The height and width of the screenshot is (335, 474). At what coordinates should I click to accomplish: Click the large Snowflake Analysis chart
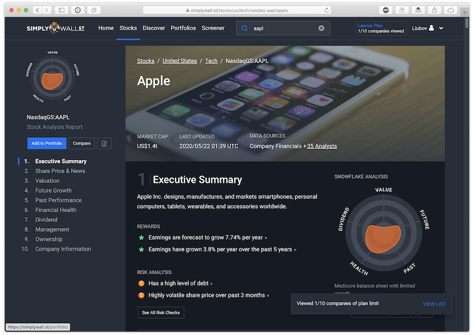click(x=384, y=232)
